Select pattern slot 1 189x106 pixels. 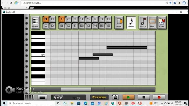[x=62, y=19]
